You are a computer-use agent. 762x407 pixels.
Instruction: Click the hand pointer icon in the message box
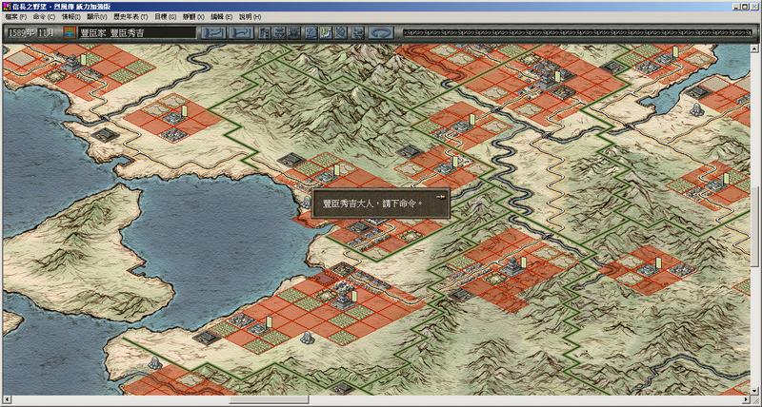pyautogui.click(x=441, y=197)
